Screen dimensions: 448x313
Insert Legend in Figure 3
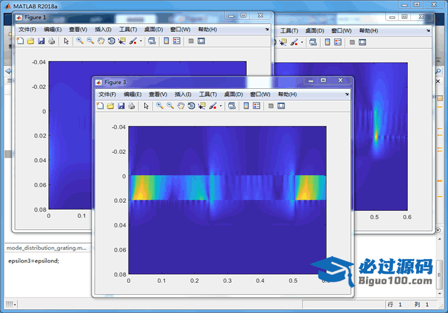[256, 106]
